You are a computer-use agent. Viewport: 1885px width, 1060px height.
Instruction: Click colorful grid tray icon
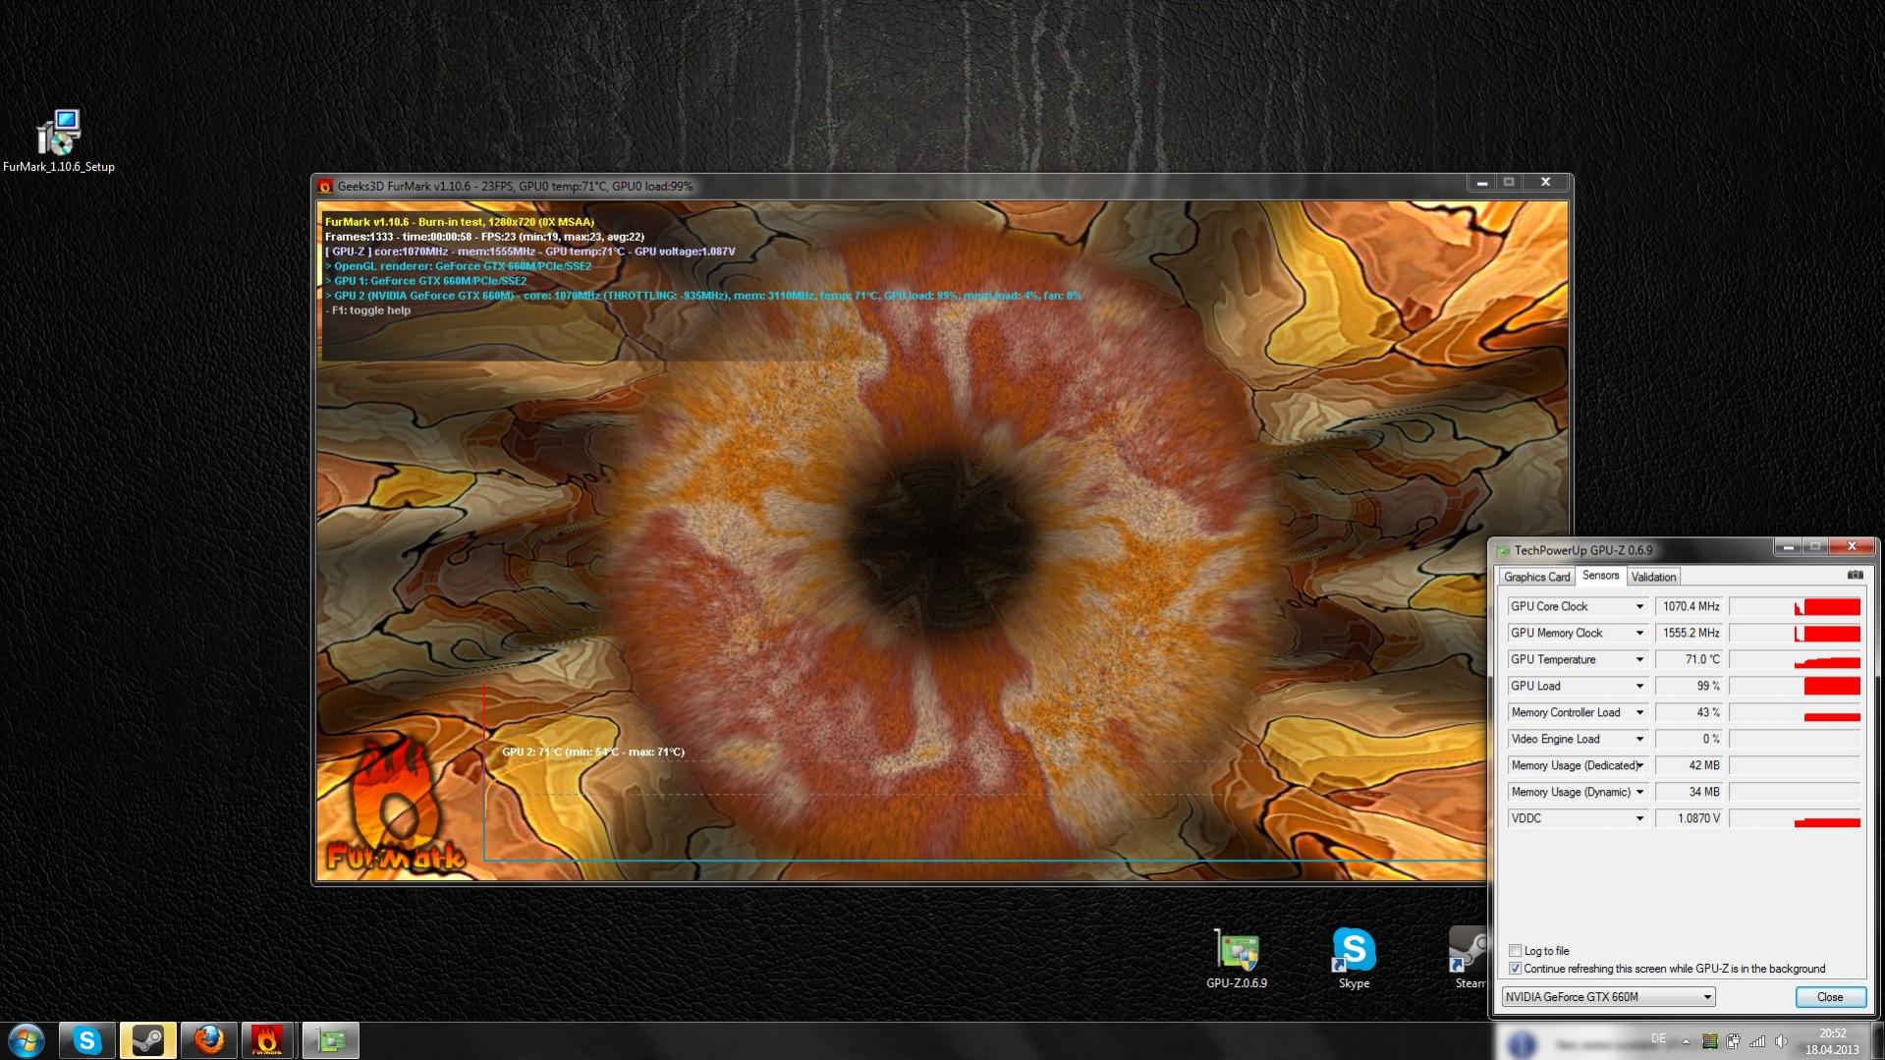pos(1710,1041)
